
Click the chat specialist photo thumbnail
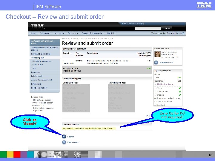coord(157,54)
